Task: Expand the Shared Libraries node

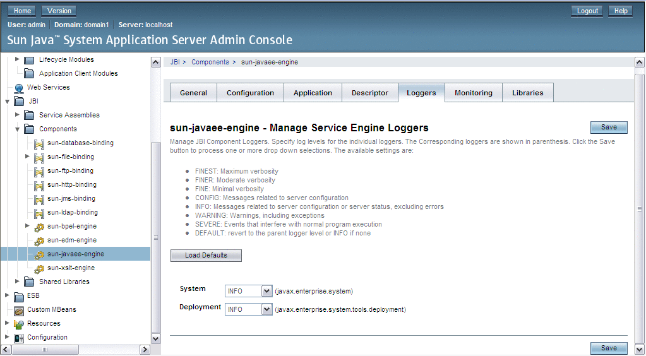Action: tap(17, 281)
